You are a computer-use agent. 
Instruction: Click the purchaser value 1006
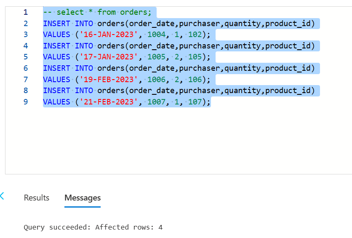(156, 79)
